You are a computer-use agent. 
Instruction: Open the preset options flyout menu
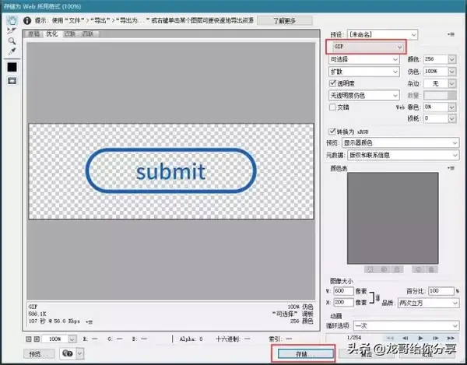point(451,34)
